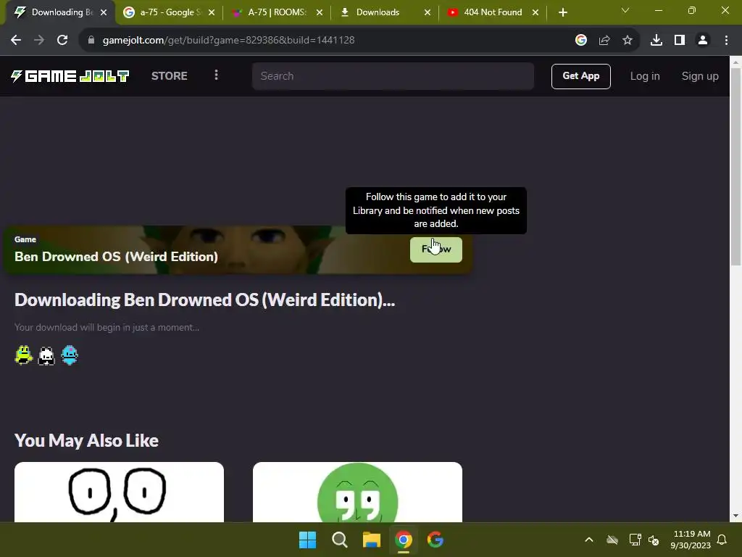This screenshot has width=742, height=557.
Task: Click the white panda pixel character
Action: pos(46,355)
